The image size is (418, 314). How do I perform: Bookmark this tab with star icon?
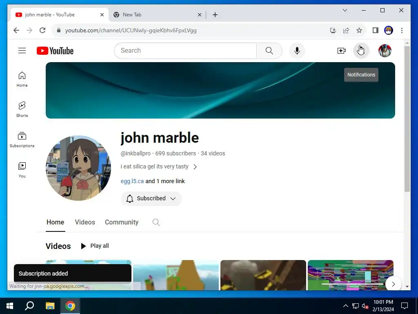click(x=359, y=30)
